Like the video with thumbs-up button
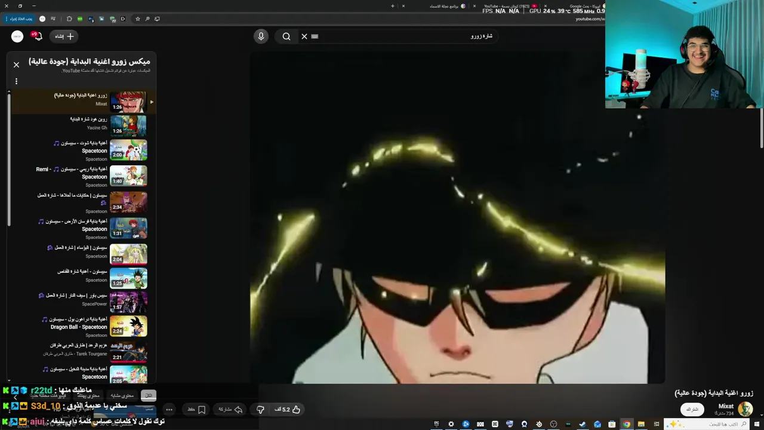Screen dimensions: 764x430 point(288,409)
